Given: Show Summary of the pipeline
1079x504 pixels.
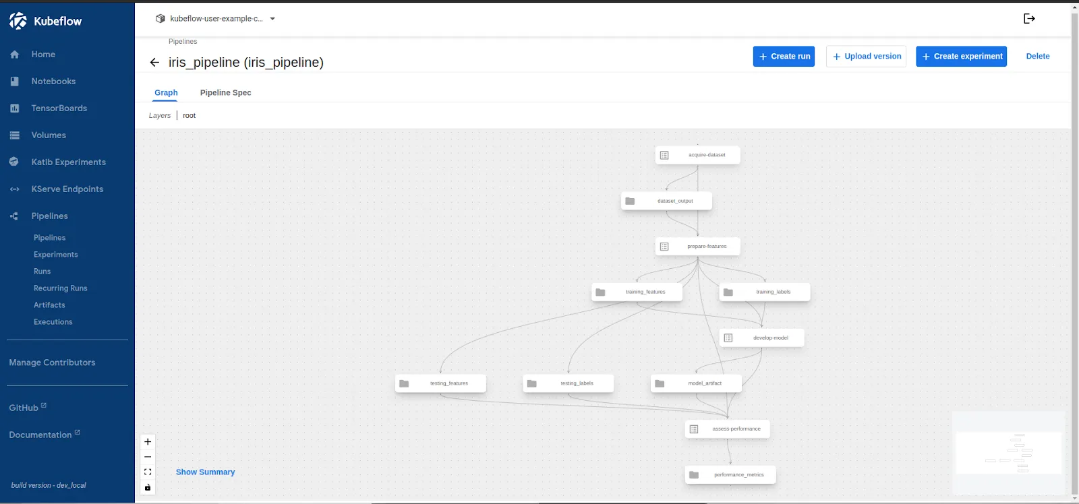Looking at the screenshot, I should pos(205,472).
